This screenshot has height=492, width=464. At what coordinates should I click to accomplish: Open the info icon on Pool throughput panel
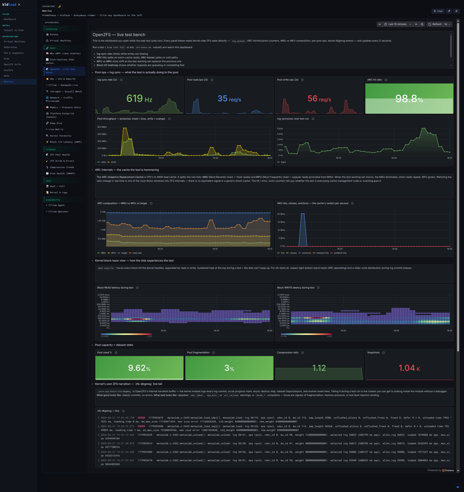pos(169,119)
